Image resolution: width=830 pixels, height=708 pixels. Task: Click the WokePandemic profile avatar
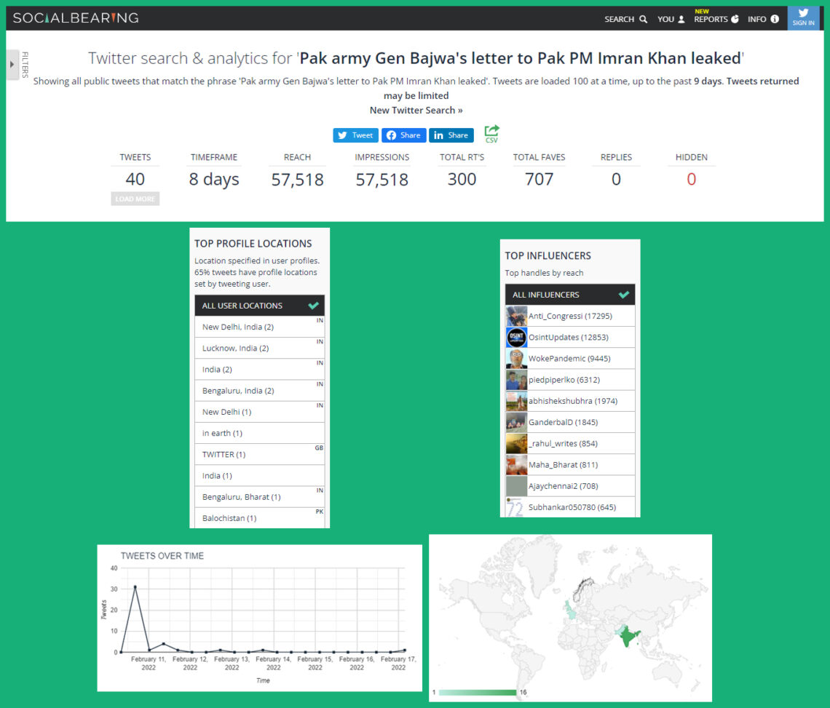point(516,359)
